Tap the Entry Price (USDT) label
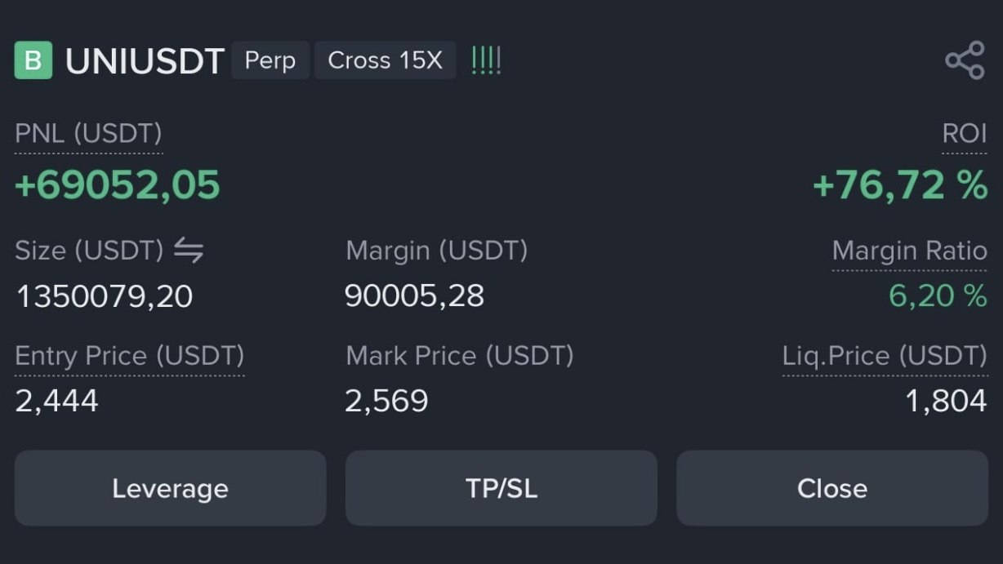This screenshot has width=1003, height=564. [129, 356]
